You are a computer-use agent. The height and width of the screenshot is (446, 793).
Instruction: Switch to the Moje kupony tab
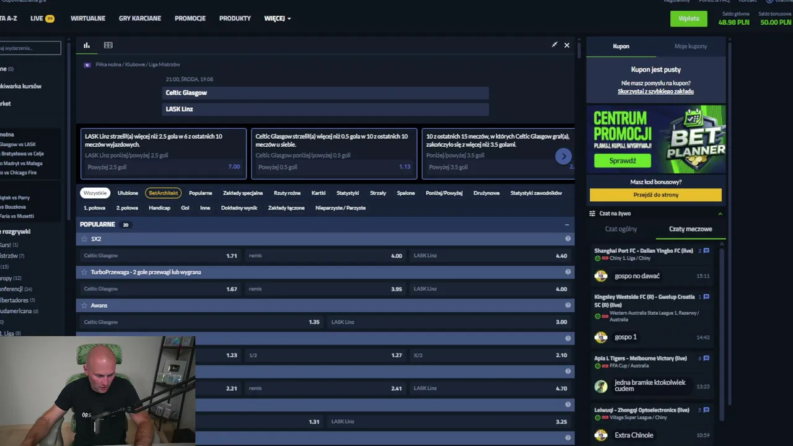coord(691,46)
